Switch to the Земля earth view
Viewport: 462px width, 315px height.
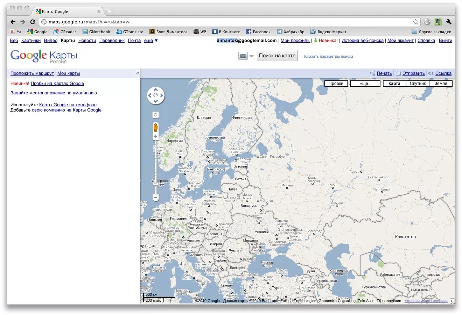[441, 84]
